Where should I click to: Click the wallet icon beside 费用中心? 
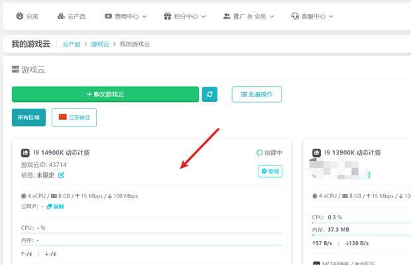coord(108,17)
